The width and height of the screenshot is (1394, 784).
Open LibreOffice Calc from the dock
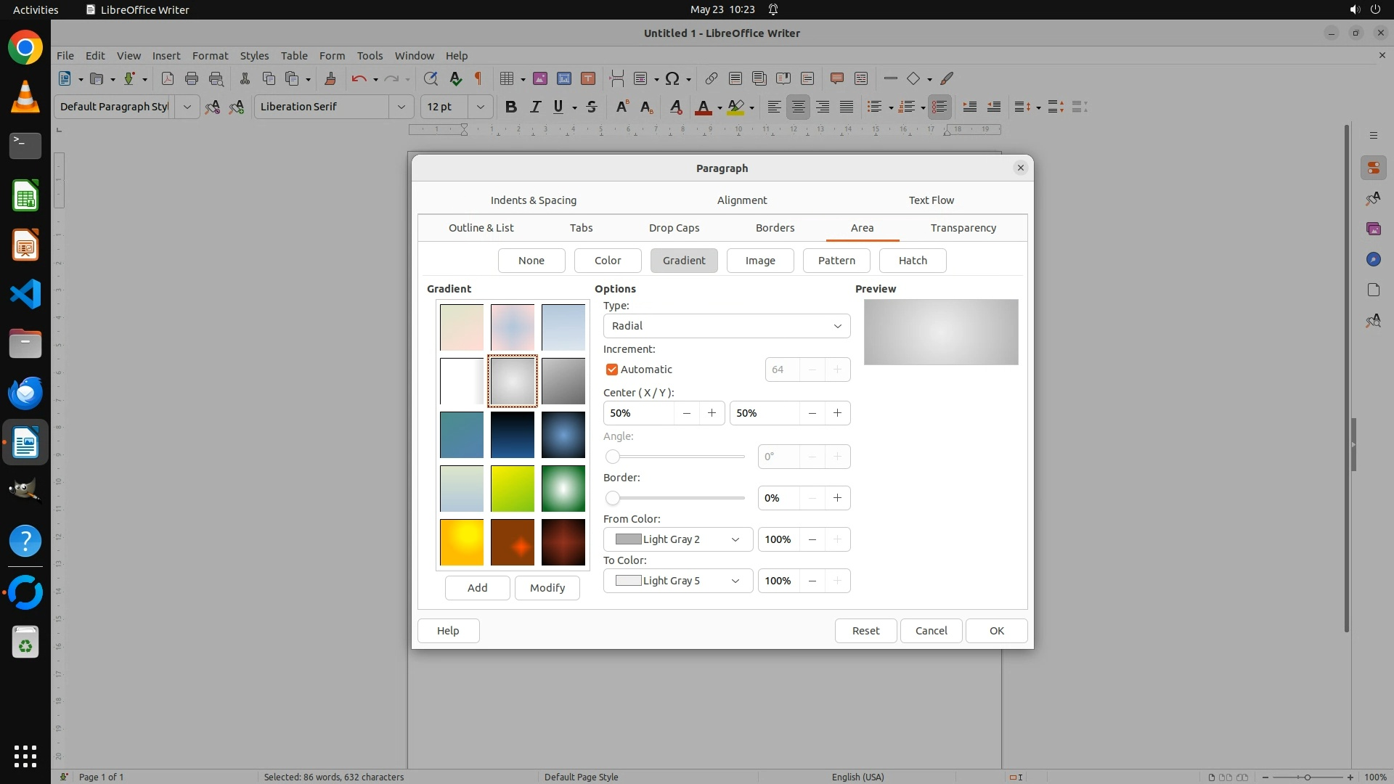[x=25, y=196]
